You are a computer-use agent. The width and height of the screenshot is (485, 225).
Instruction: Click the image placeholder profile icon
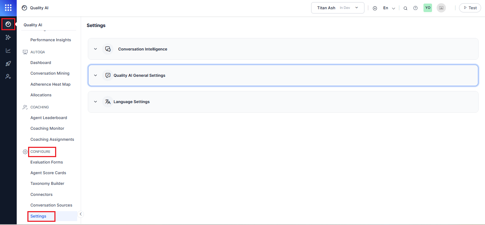click(x=441, y=8)
